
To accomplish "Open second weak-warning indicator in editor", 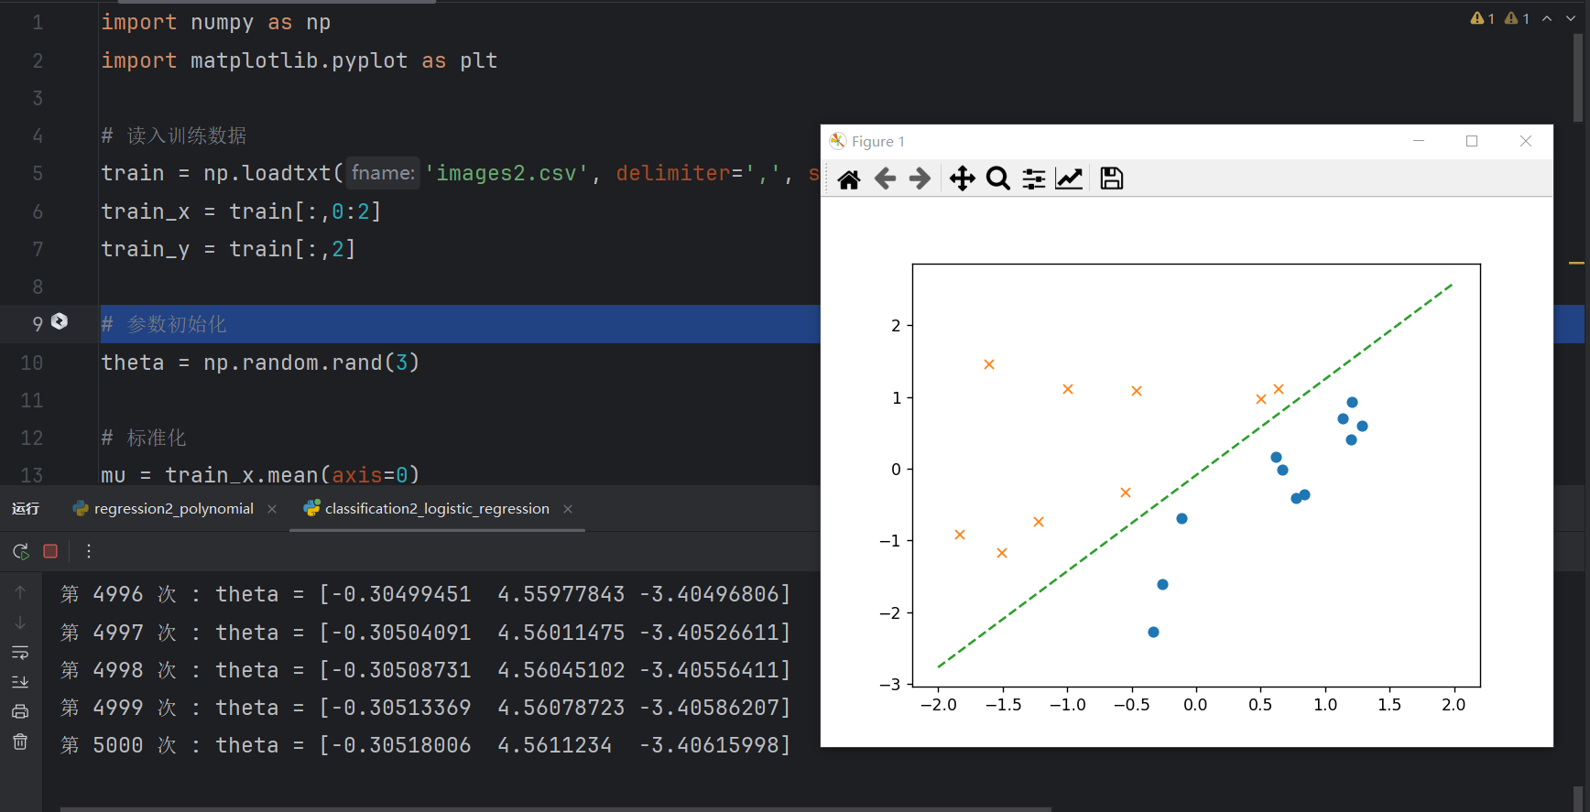I will click(1517, 18).
